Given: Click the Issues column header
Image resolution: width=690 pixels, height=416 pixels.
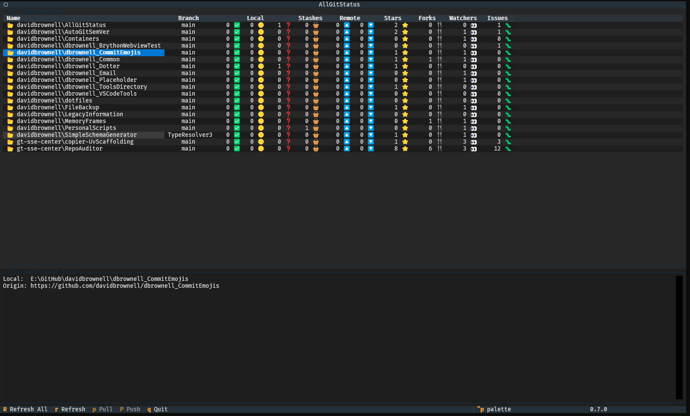Looking at the screenshot, I should click(497, 18).
